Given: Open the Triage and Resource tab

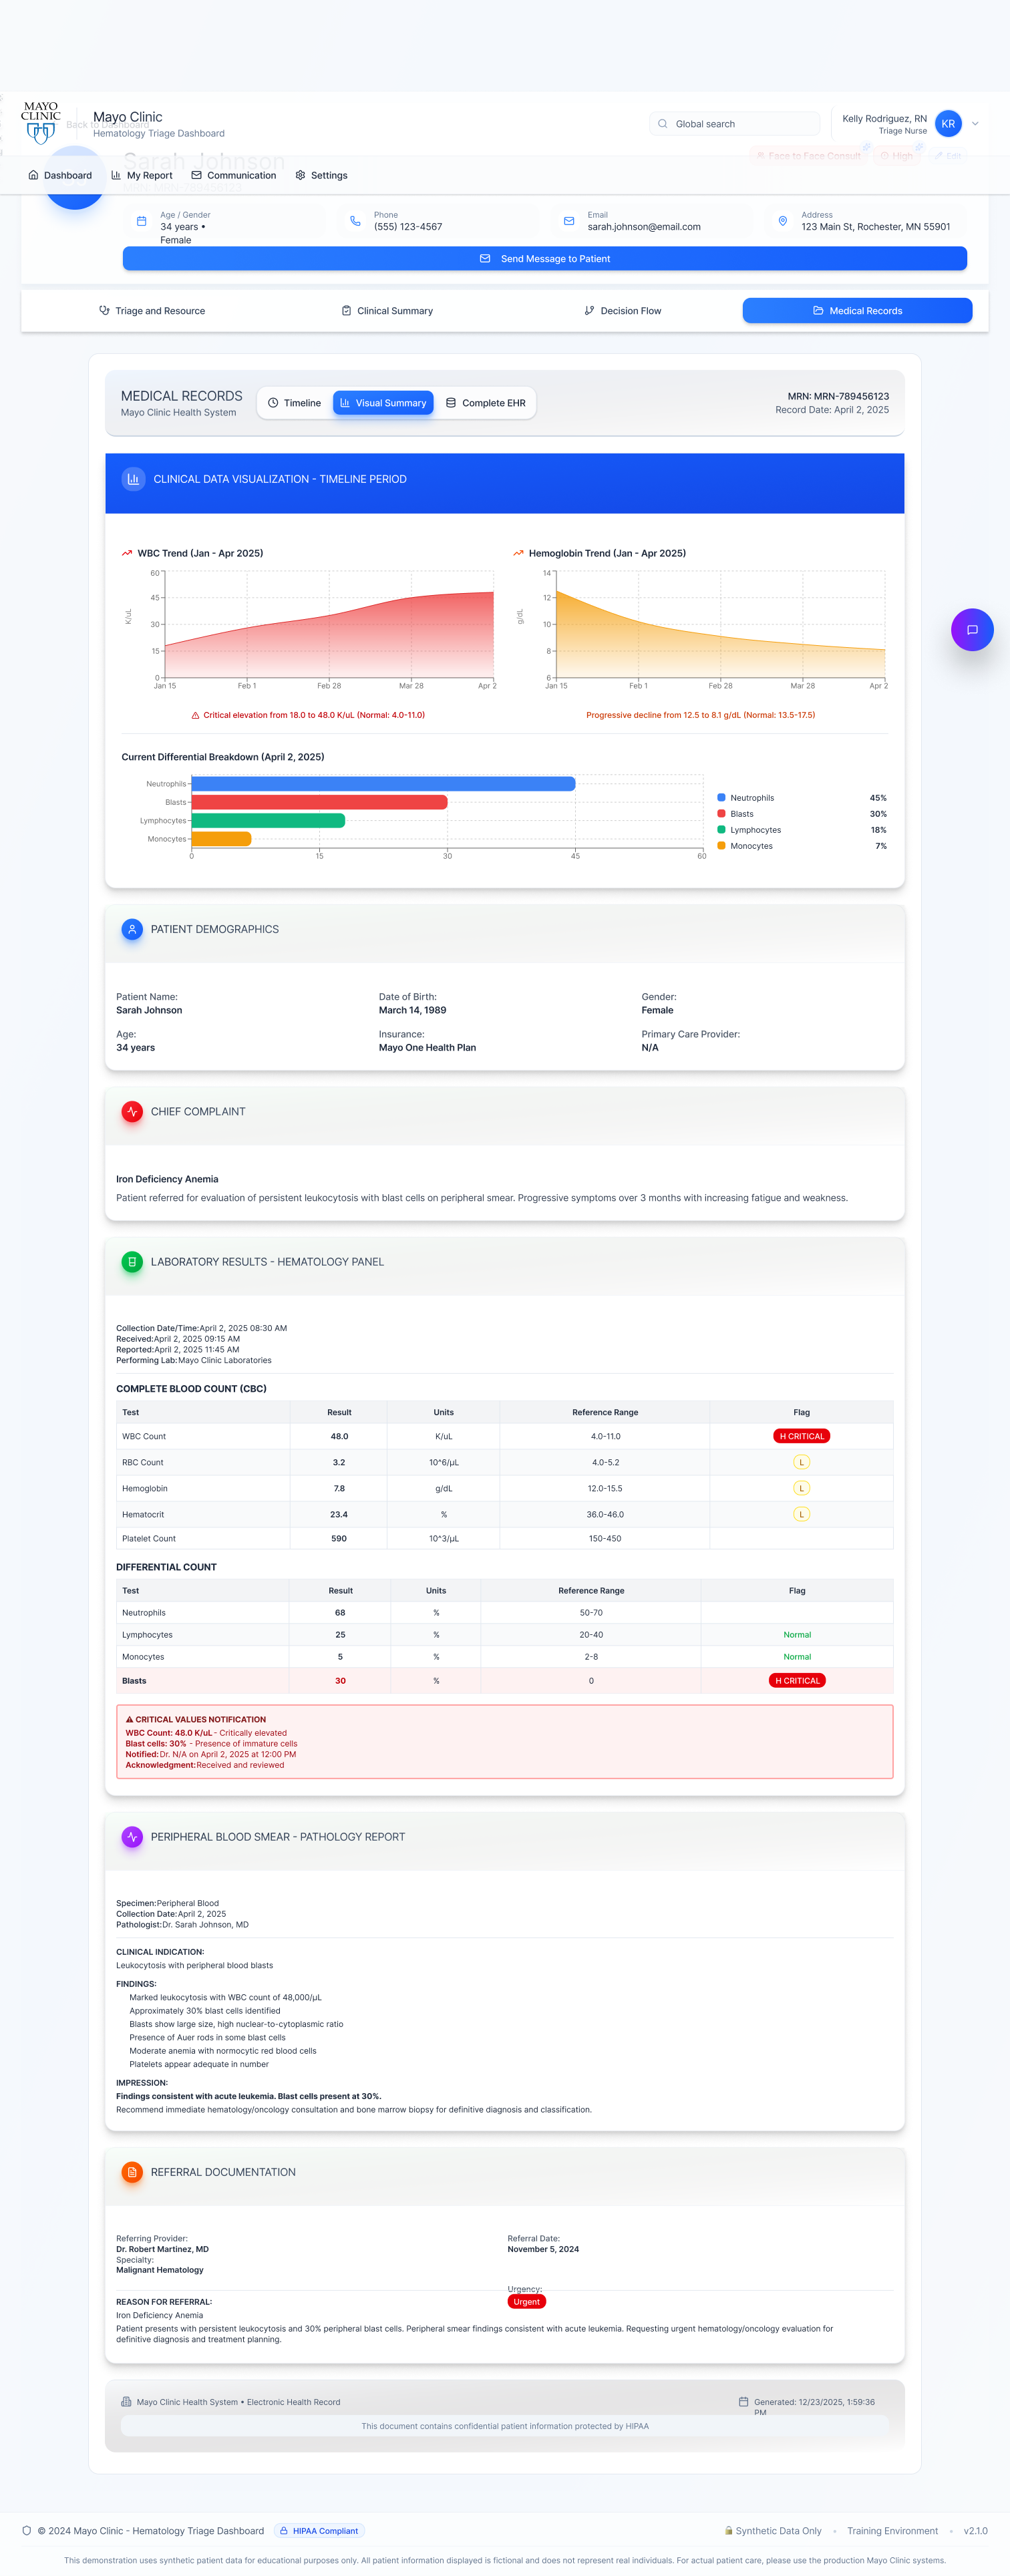Looking at the screenshot, I should coord(152,311).
